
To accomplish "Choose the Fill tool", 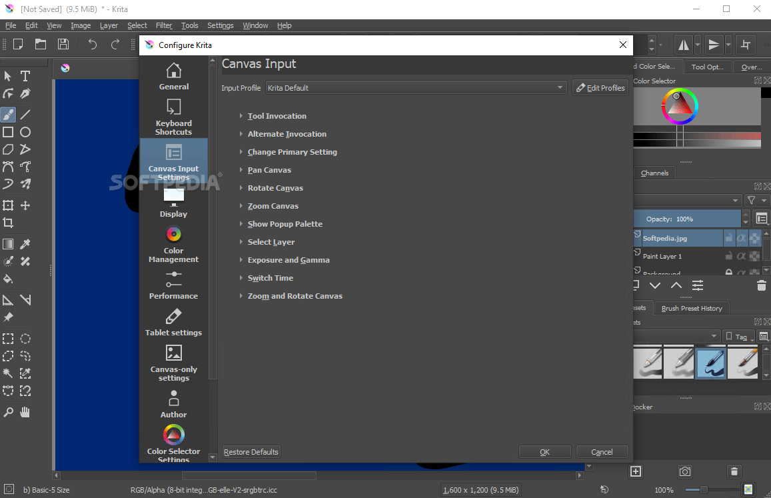I will (9, 278).
